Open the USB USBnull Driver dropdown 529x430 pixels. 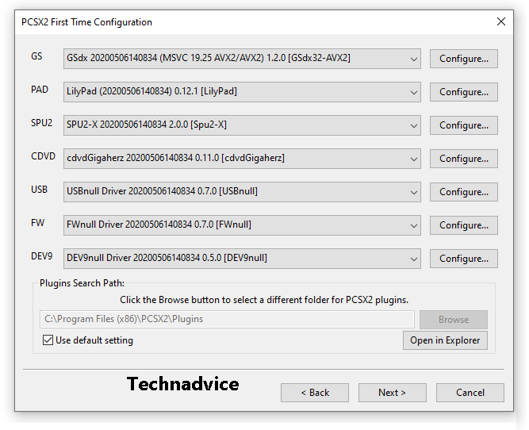[x=242, y=192]
